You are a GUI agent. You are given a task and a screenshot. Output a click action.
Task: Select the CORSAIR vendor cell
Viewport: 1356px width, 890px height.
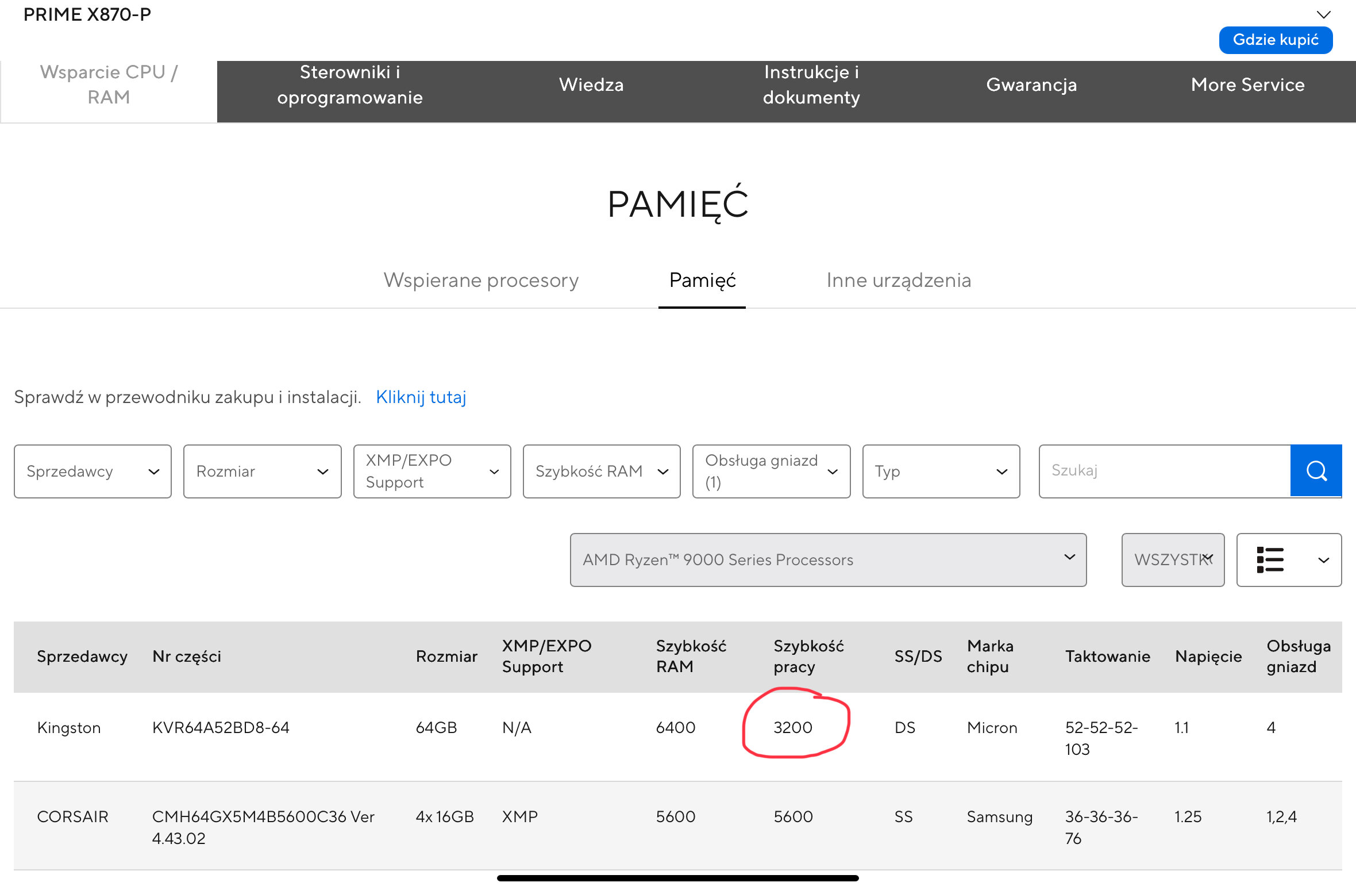click(72, 816)
